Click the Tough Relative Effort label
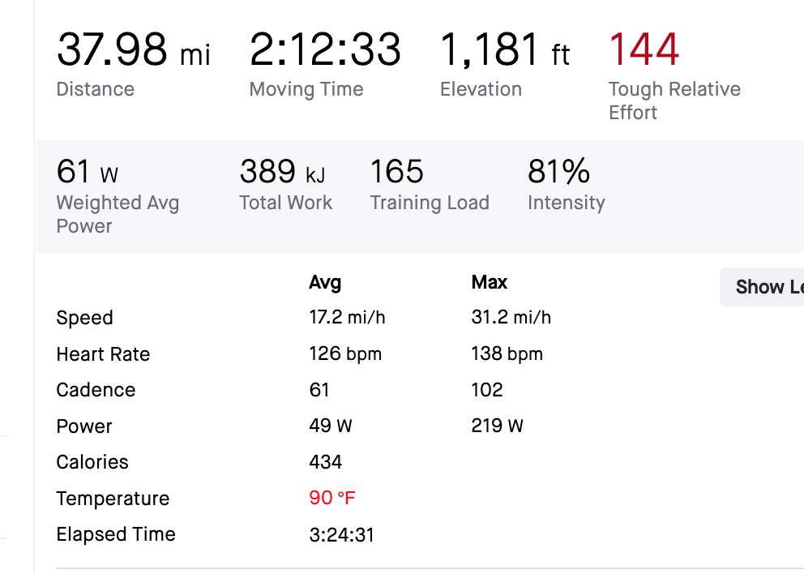 tap(674, 101)
